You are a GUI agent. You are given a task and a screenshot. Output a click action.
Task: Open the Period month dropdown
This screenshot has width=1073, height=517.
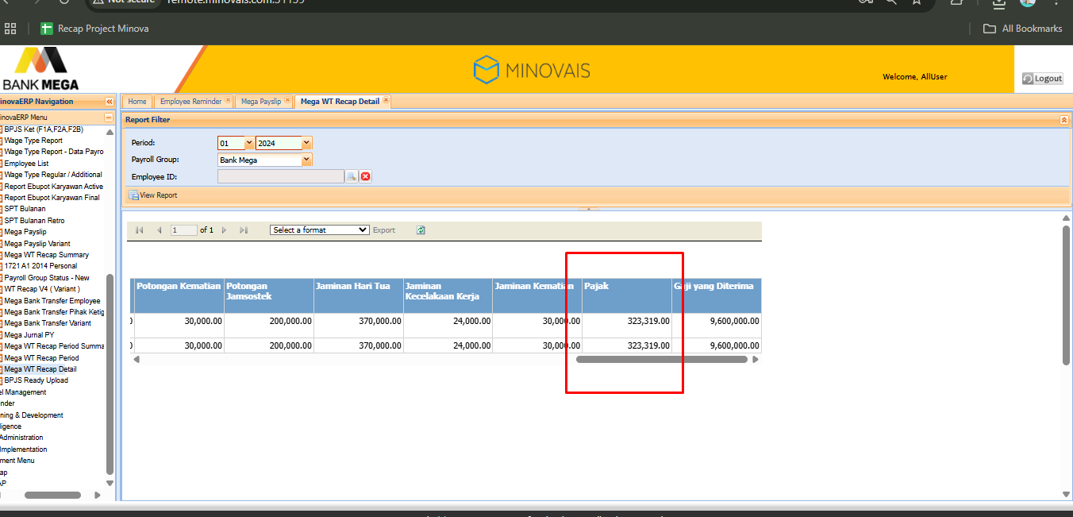point(249,143)
